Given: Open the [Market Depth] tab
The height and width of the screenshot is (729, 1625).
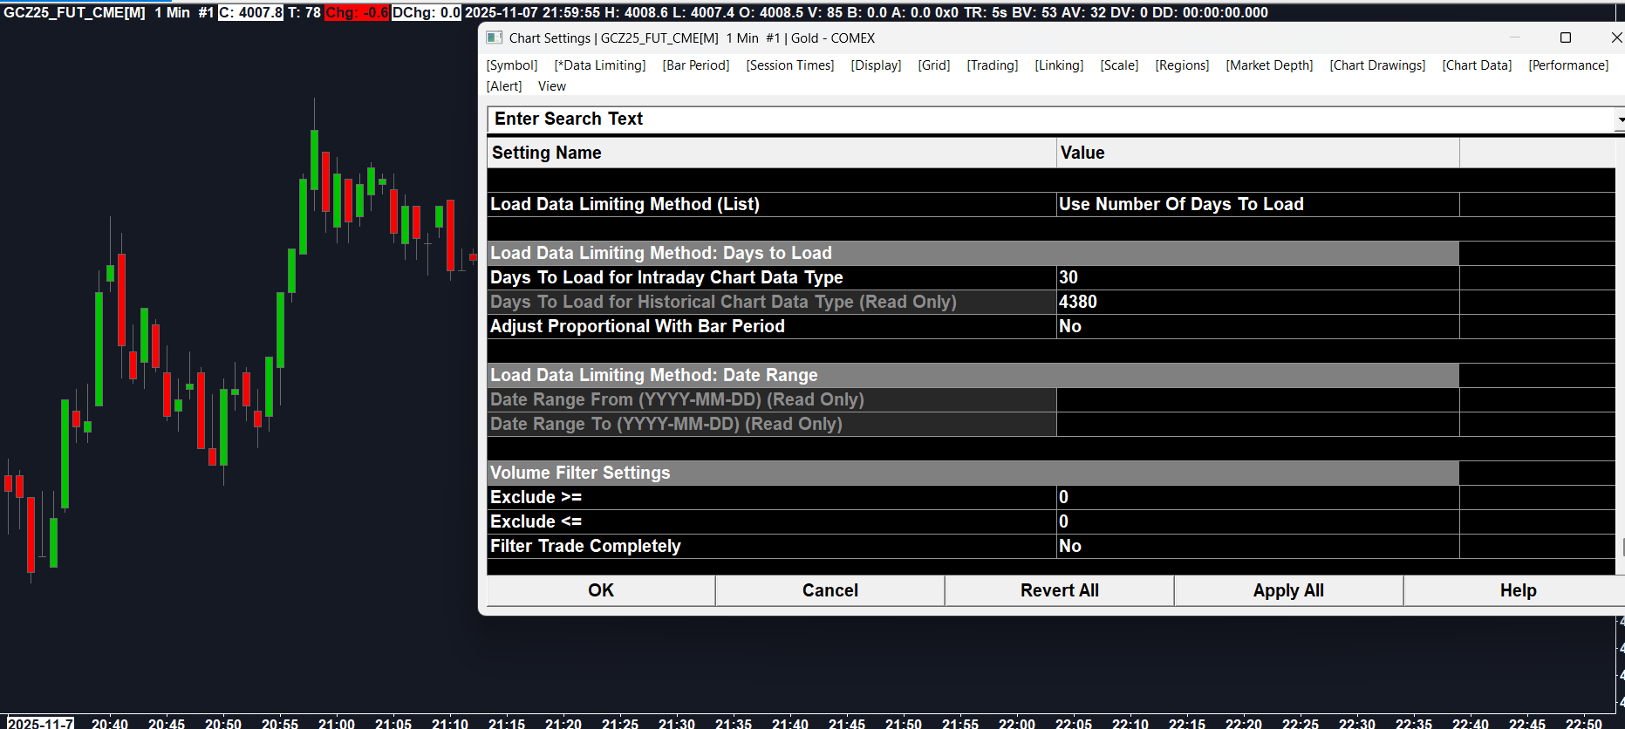Looking at the screenshot, I should pos(1269,65).
